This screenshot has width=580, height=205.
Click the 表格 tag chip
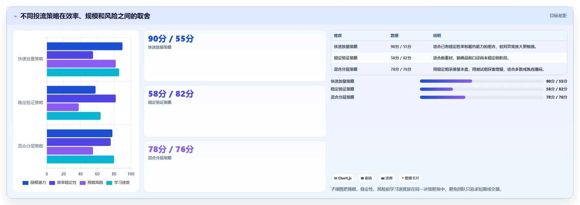[366, 178]
